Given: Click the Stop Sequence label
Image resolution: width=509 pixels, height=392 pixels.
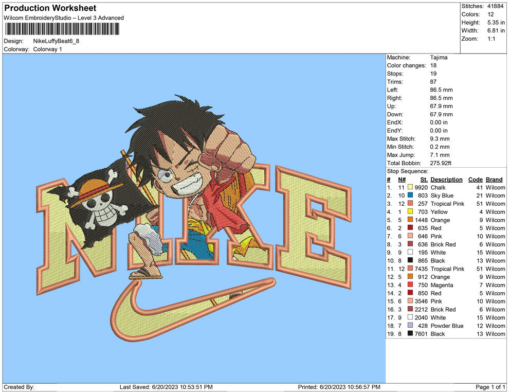Looking at the screenshot, I should [x=407, y=171].
